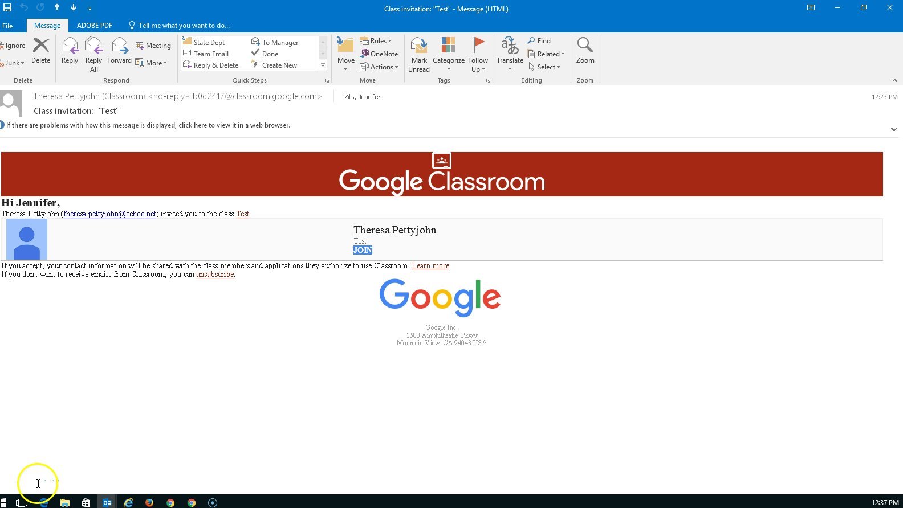This screenshot has height=508, width=903.
Task: Open the Move folder dropdown
Action: click(345, 55)
